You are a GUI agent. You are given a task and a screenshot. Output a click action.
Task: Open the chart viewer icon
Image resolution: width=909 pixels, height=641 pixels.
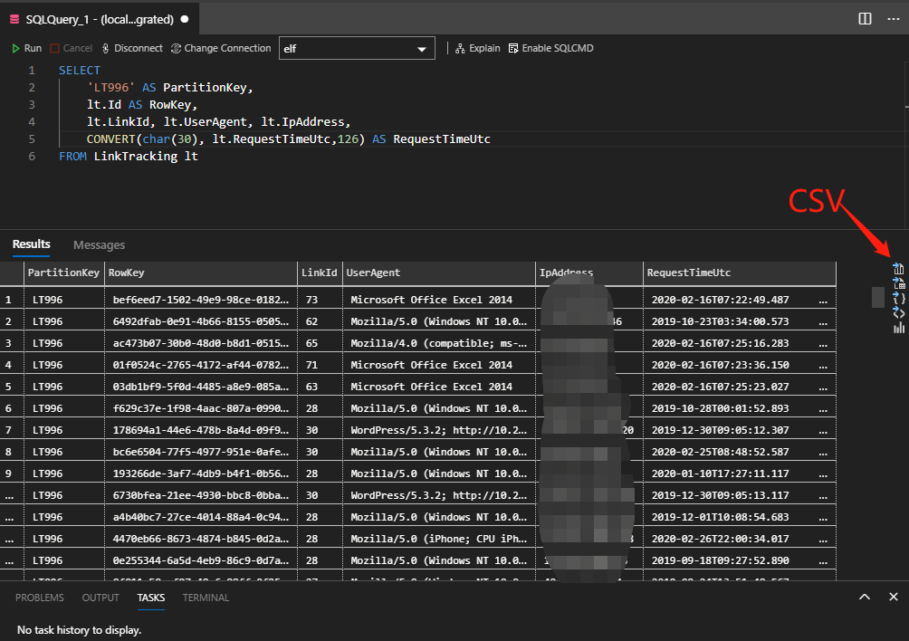[898, 328]
